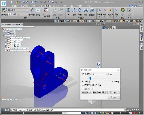Click the study type icon at the ribbon's far left

pyautogui.click(x=4, y=10)
